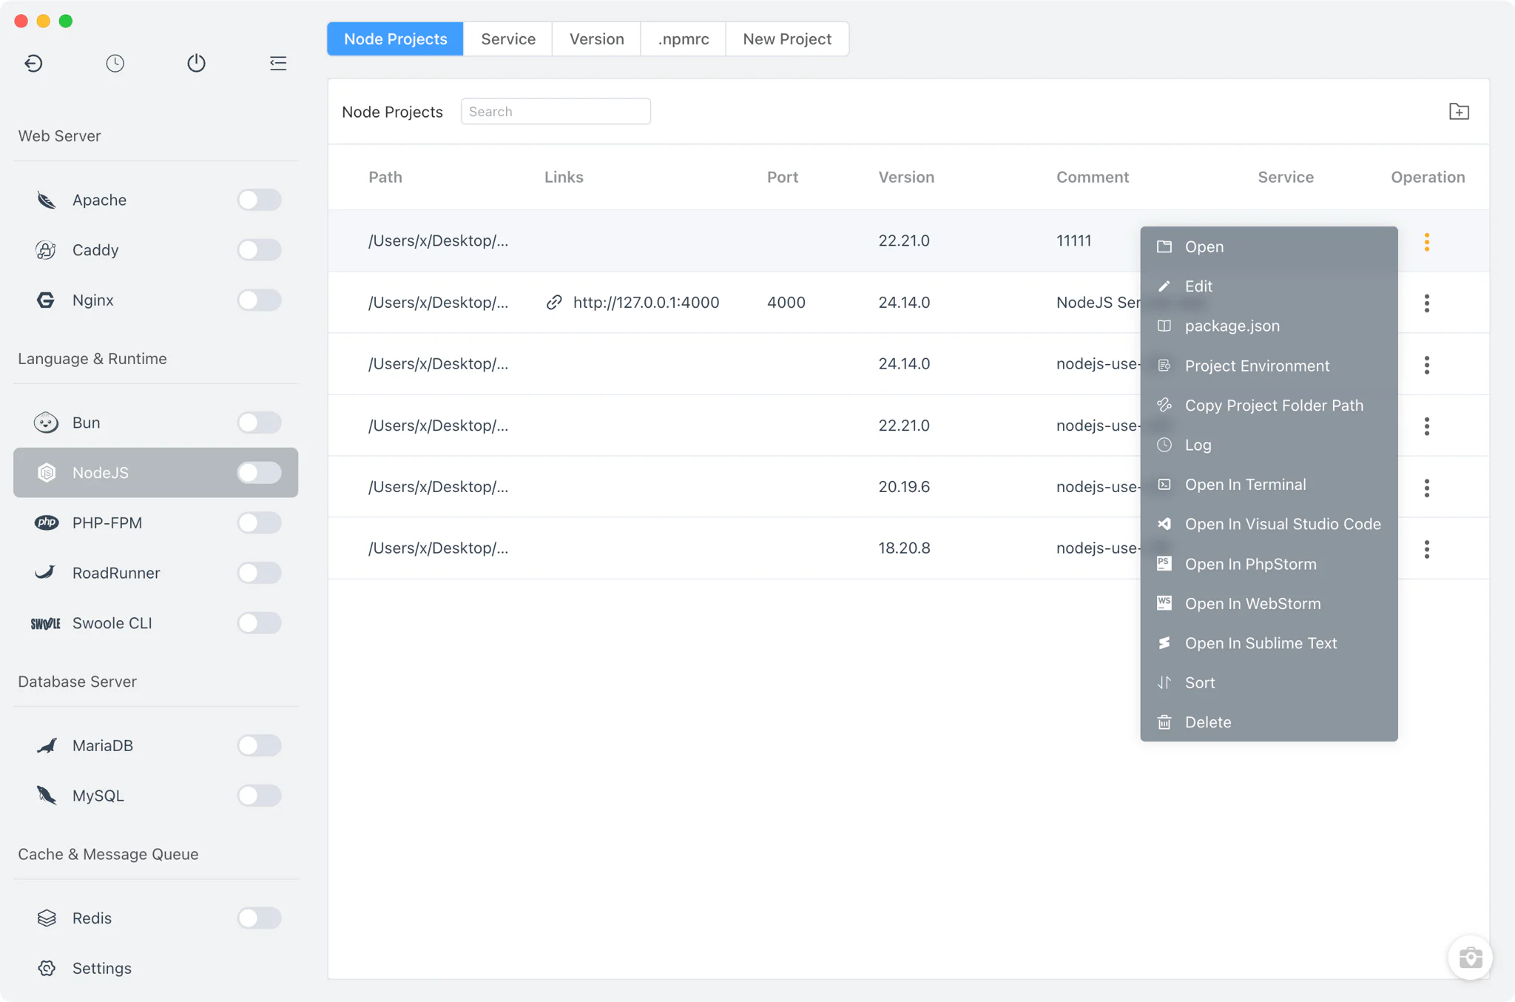Image resolution: width=1515 pixels, height=1002 pixels.
Task: Toggle the MariaDB switch
Action: (259, 745)
